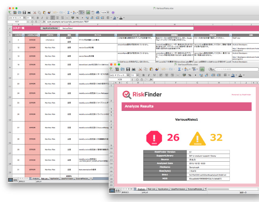
Task: Click Format Painter brush in front window
Action: pyautogui.click(x=157, y=69)
